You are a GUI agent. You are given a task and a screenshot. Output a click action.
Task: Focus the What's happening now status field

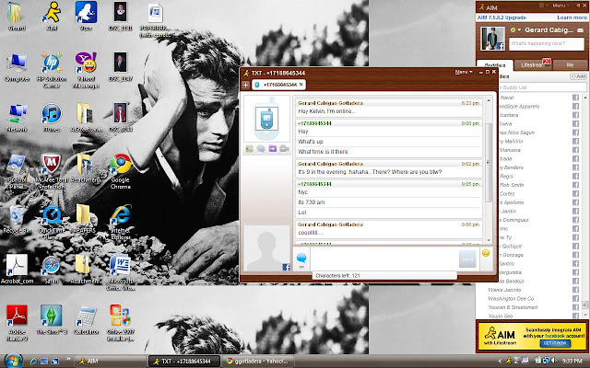[x=547, y=43]
